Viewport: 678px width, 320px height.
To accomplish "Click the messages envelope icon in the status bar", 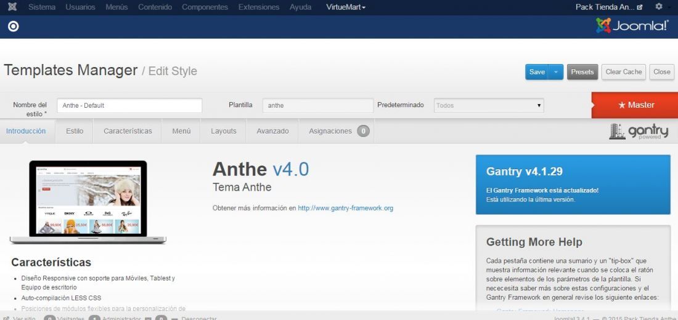I will click(148, 319).
